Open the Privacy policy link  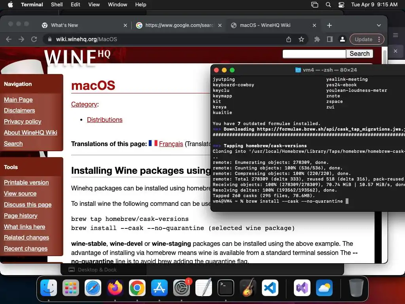(23, 122)
